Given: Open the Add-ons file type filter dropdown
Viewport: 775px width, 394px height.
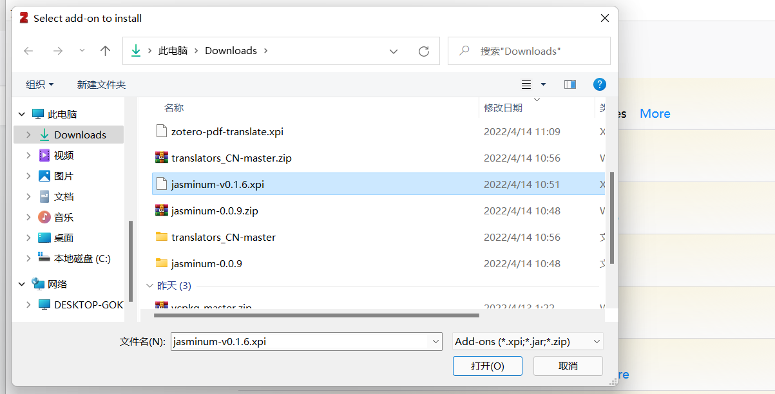Looking at the screenshot, I should tap(527, 341).
